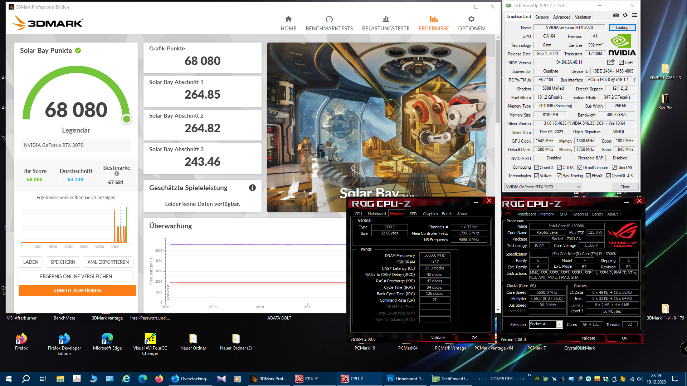Click the BIOS share/export icon in GPU-Z

coord(611,62)
